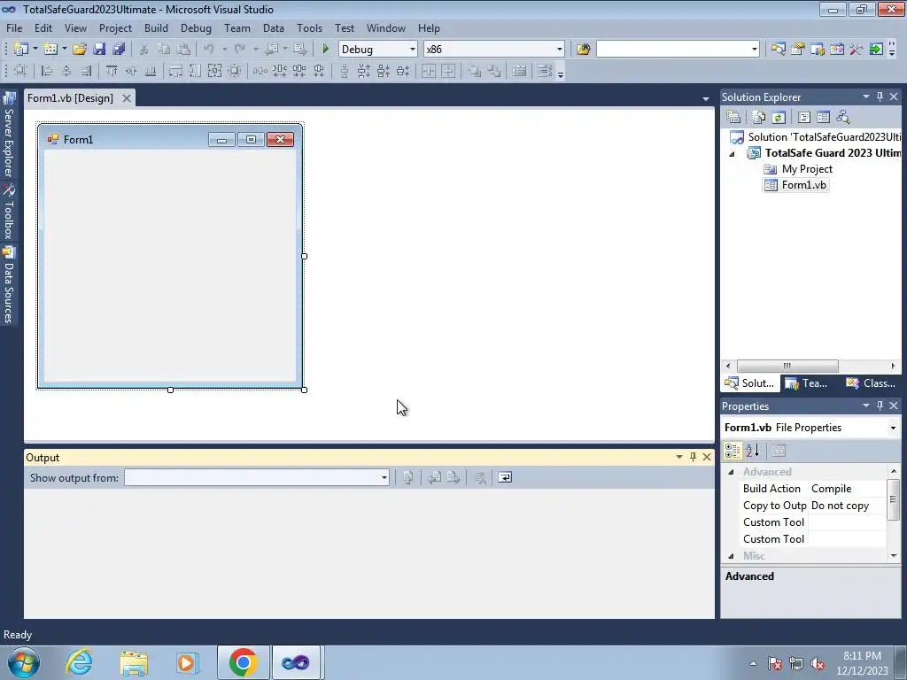Open the Build menu
This screenshot has height=680, width=907.
[x=156, y=27]
